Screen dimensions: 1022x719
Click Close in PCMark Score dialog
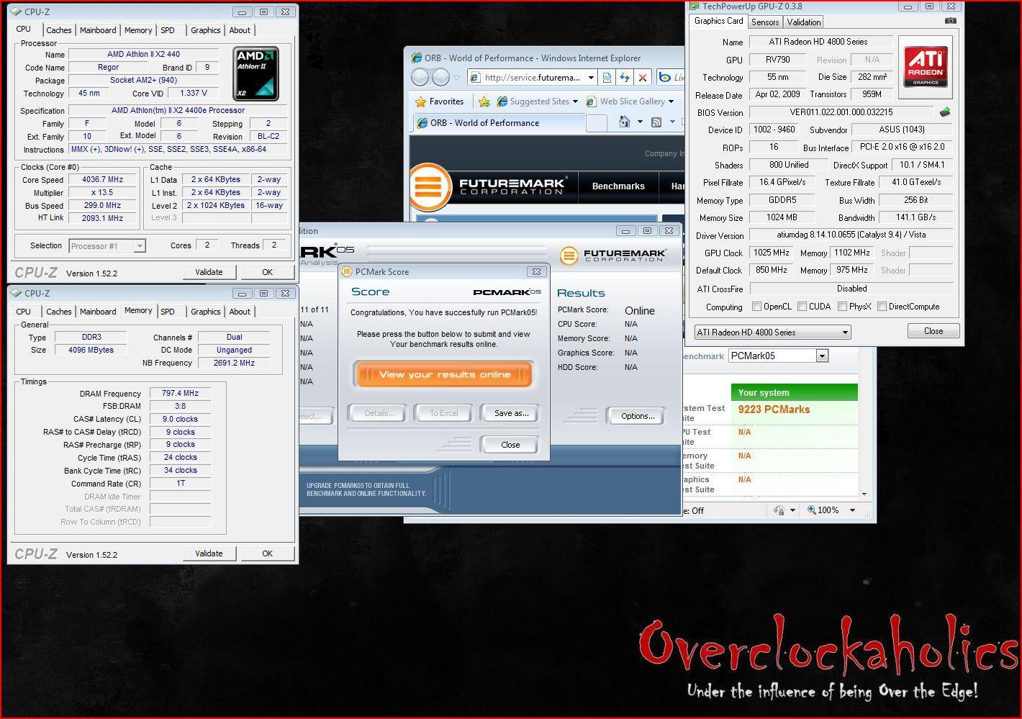510,444
